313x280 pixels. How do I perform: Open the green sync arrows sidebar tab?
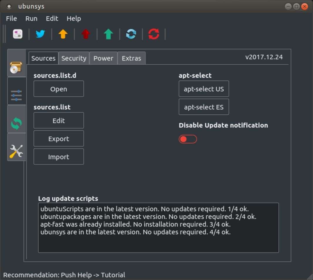[x=16, y=123]
